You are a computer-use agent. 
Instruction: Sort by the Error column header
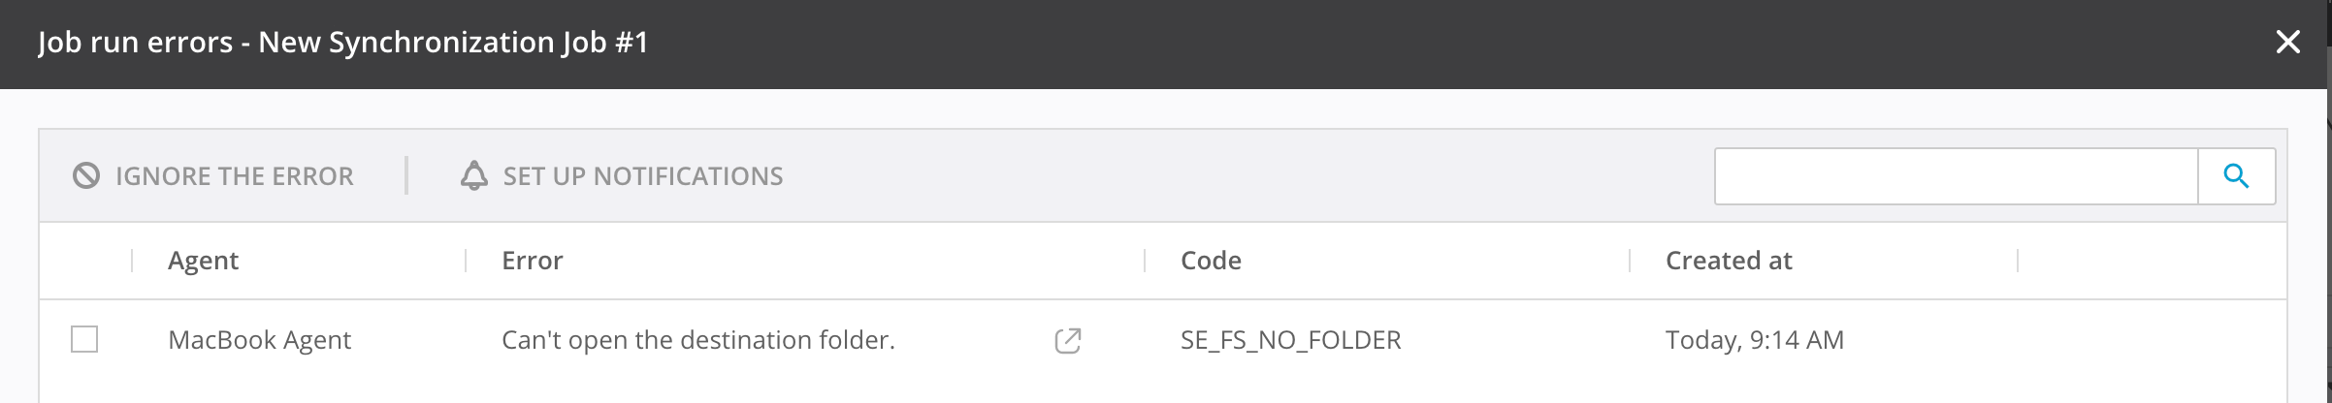[x=533, y=261]
